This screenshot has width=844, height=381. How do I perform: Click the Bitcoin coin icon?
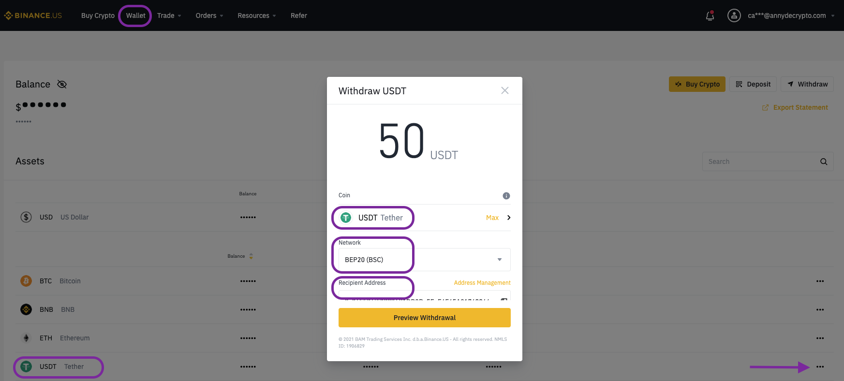(x=26, y=281)
